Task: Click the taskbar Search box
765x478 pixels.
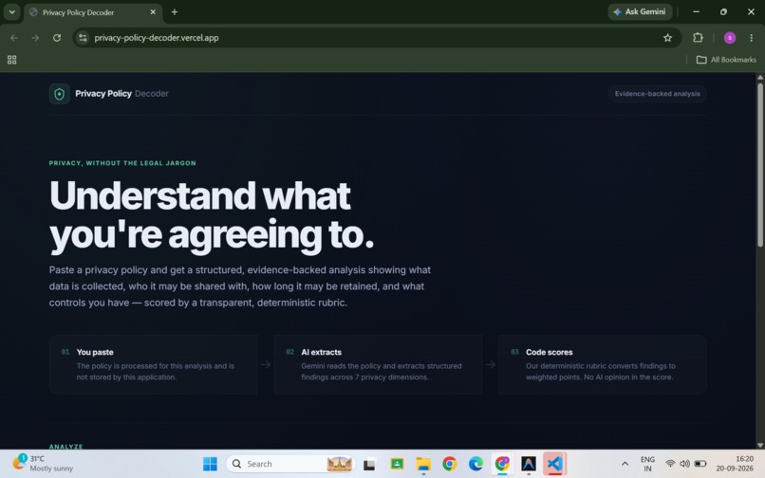Action: coord(291,464)
